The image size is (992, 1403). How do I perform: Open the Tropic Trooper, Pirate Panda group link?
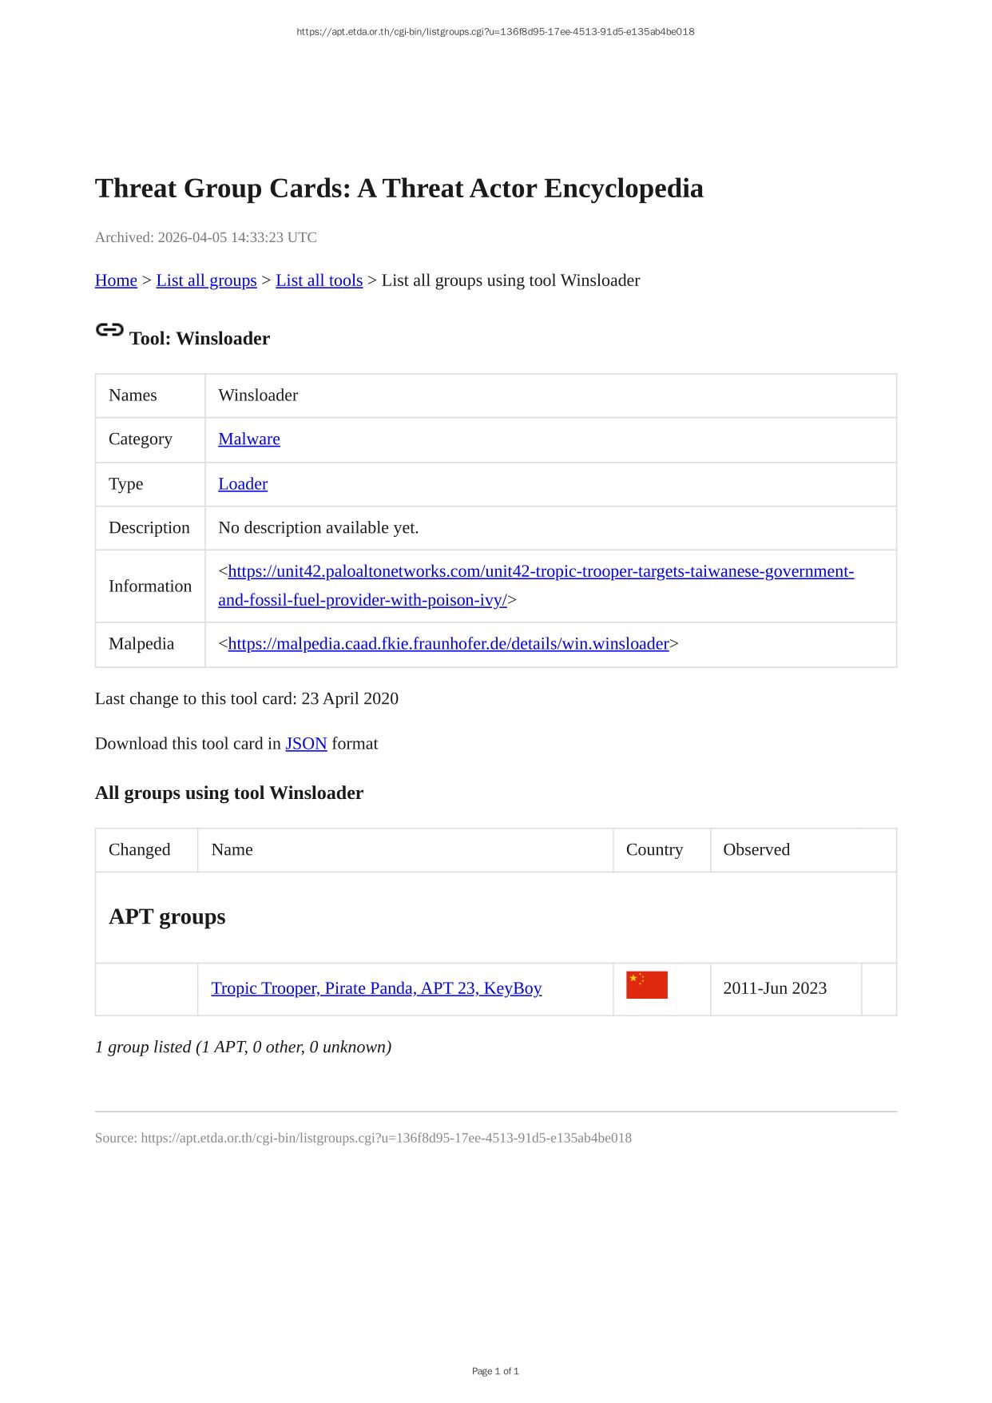coord(376,988)
